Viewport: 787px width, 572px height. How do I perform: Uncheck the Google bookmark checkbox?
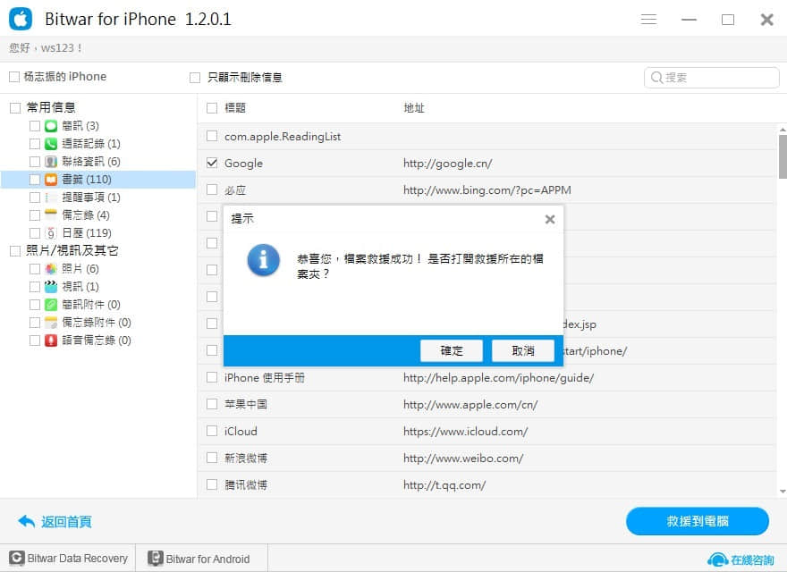[x=212, y=163]
